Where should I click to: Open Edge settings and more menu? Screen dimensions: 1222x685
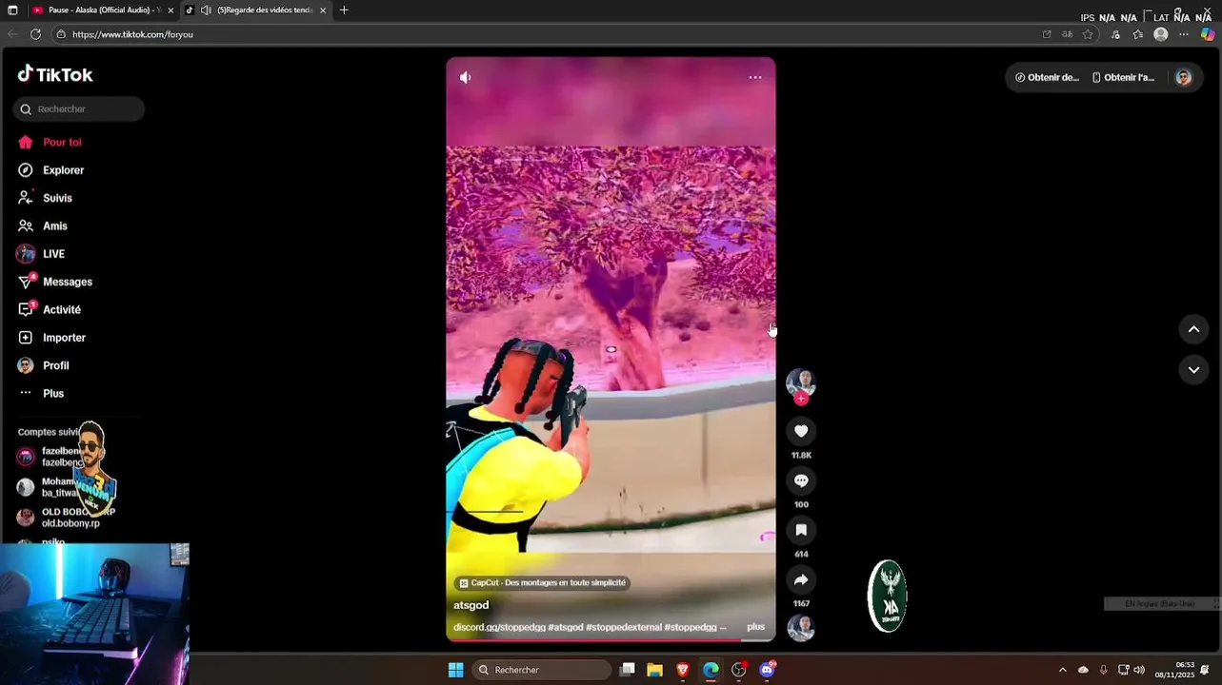(1184, 34)
